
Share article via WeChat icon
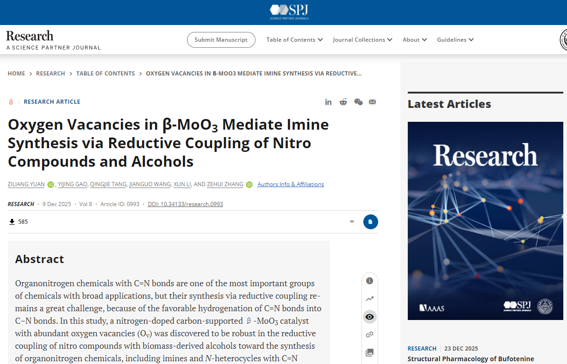(358, 102)
